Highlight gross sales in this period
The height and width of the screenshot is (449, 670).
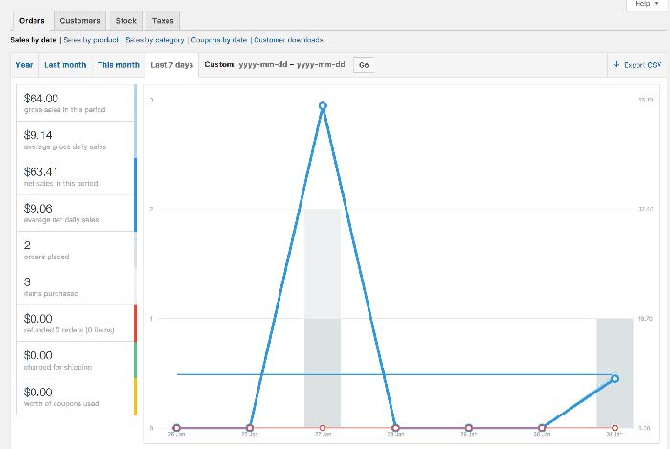(x=75, y=103)
